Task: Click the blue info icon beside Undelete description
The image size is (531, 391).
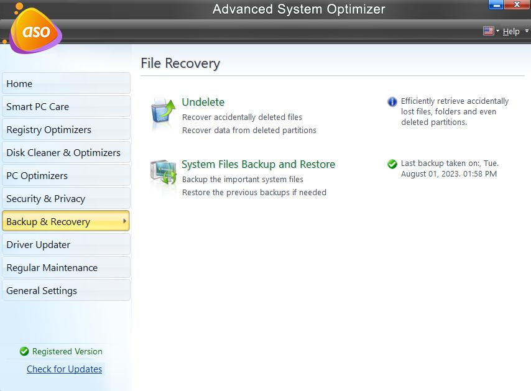Action: tap(392, 101)
